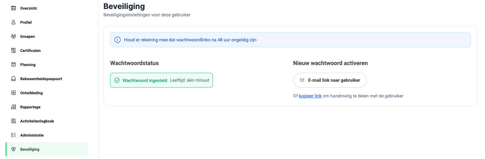Click the "kopieer link" hyperlink

click(x=310, y=96)
